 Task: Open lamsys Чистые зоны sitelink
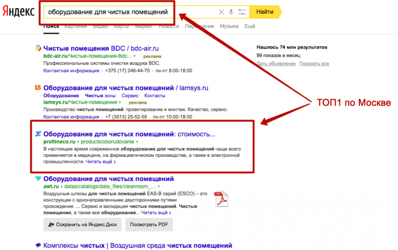100,96
